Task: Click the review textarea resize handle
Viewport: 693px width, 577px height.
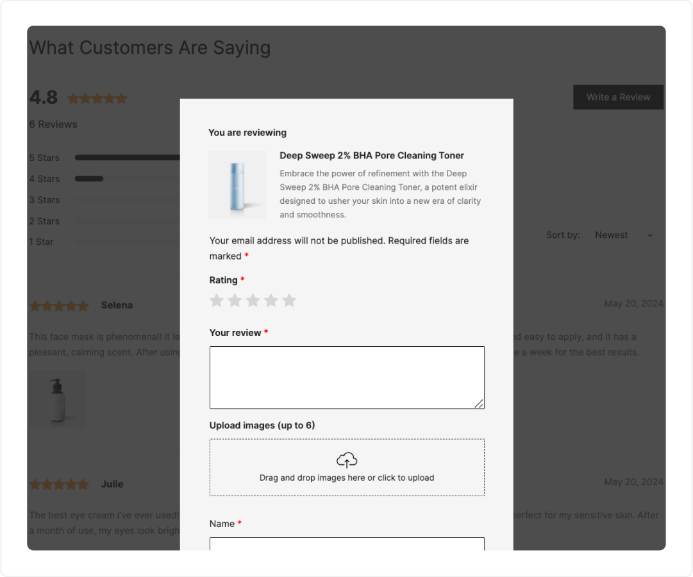Action: coord(479,403)
